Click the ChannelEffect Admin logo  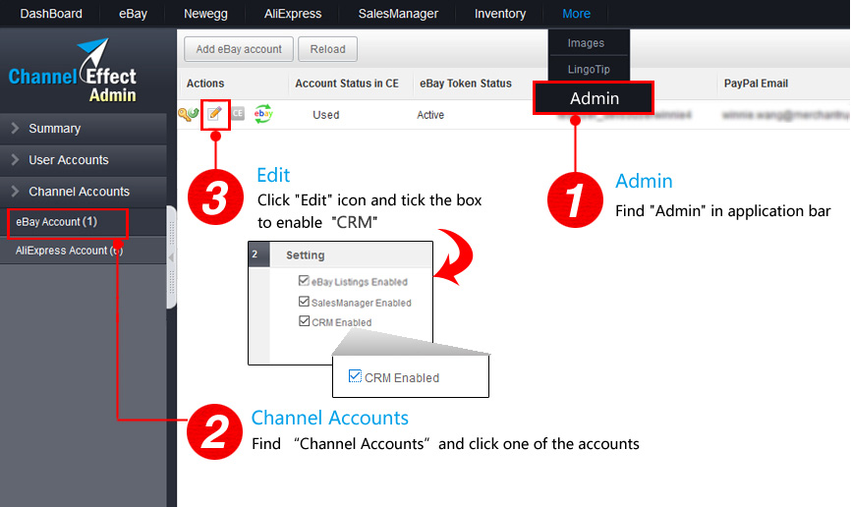(72, 71)
